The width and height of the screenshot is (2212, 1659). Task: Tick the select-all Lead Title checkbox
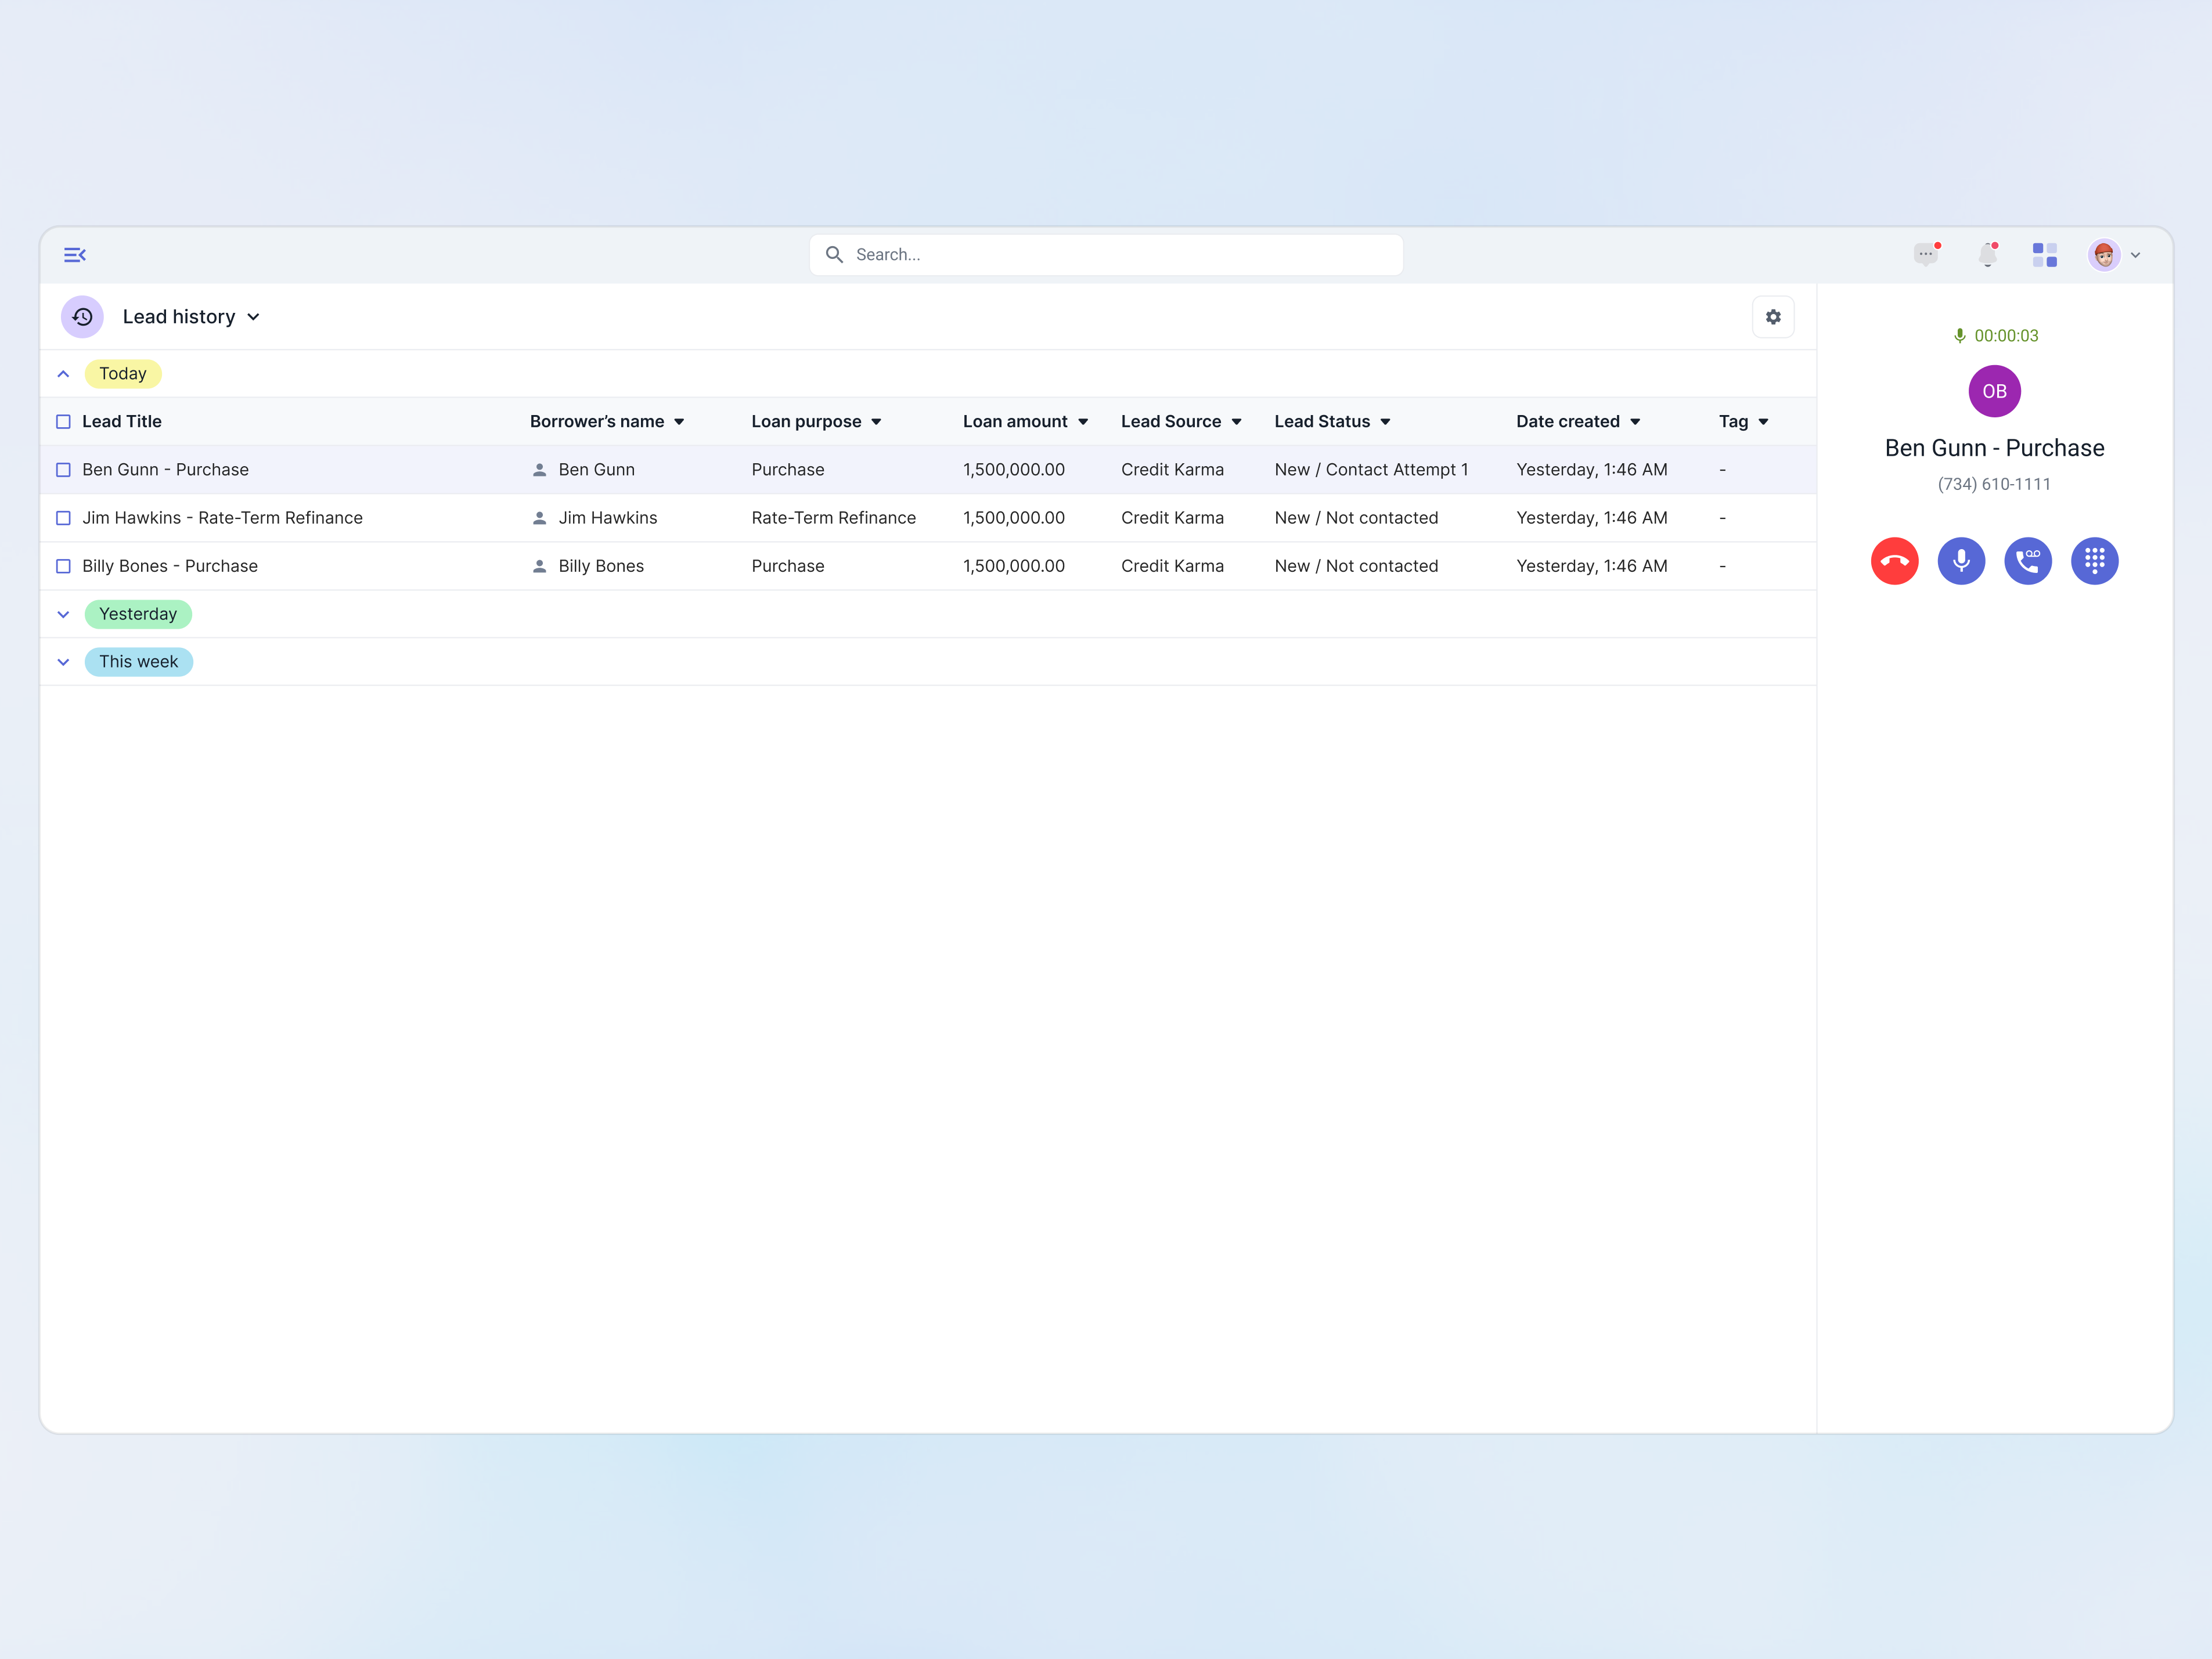tap(63, 422)
